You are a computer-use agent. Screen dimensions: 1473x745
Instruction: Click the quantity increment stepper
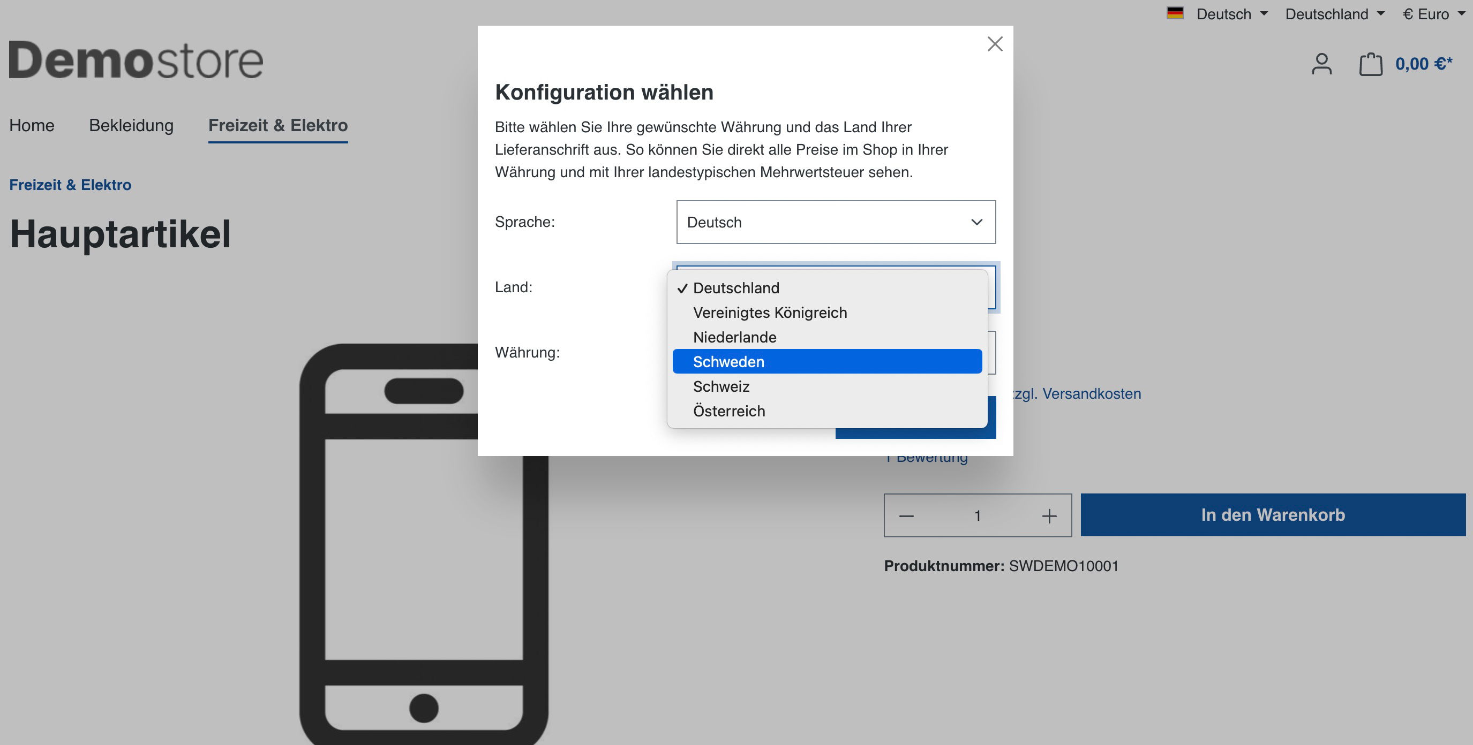pyautogui.click(x=1048, y=514)
